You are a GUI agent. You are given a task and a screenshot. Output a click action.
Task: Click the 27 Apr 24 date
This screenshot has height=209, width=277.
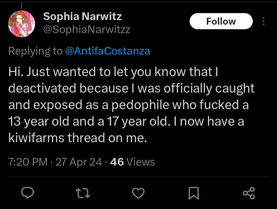pyautogui.click(x=79, y=162)
